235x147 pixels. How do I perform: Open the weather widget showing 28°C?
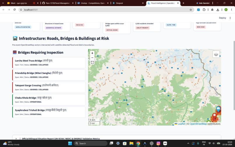[11, 143]
